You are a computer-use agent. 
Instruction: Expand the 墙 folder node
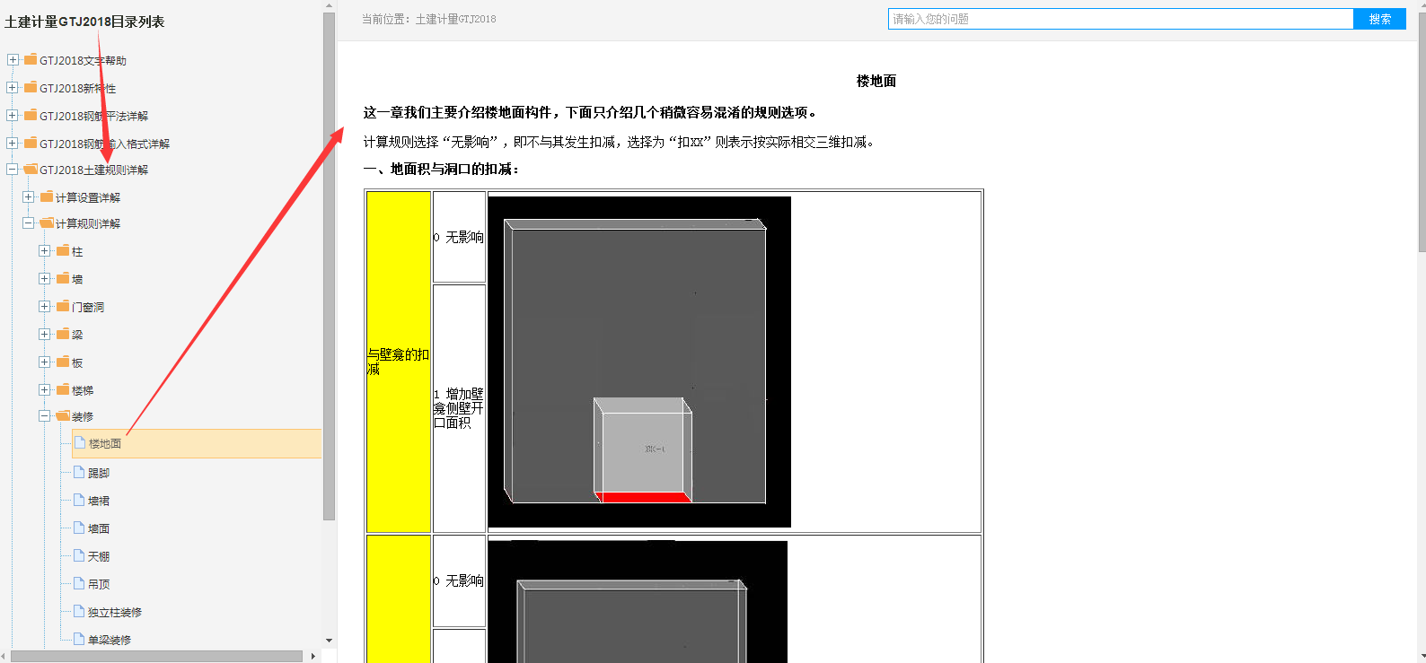click(x=45, y=279)
